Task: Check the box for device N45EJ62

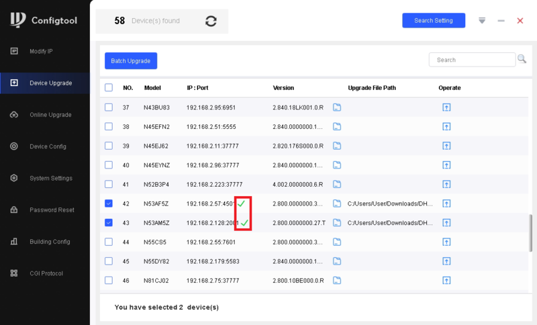Action: tap(109, 146)
